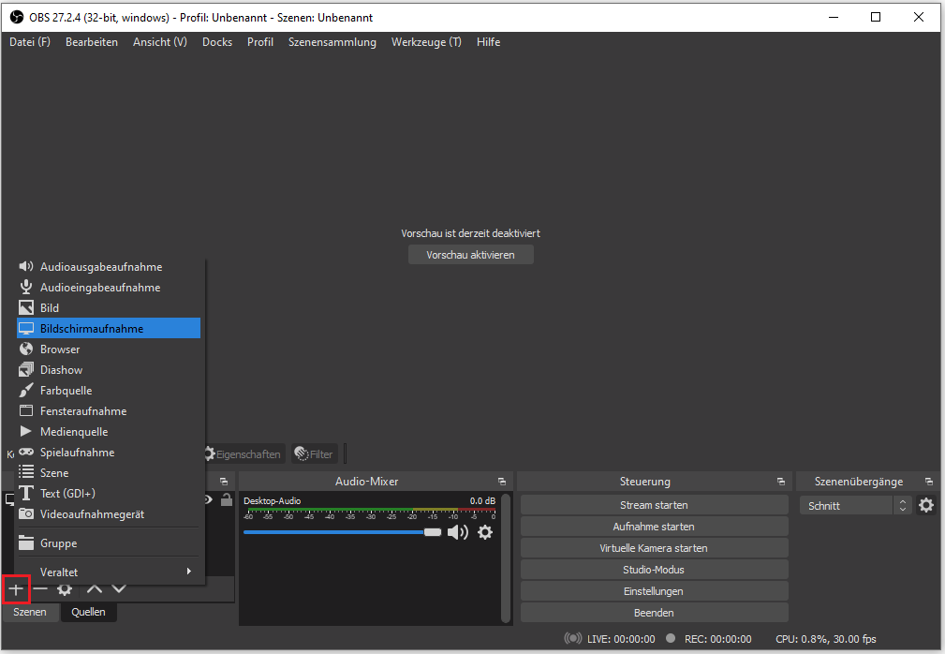The image size is (945, 654).
Task: Add a Text (GDI+) source
Action: coord(109,493)
